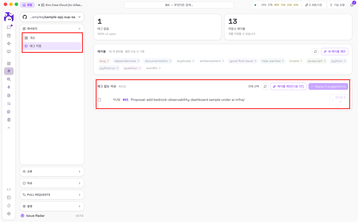Click the 레이블 제안(다음 1건) button
This screenshot has height=222, width=358.
click(288, 86)
